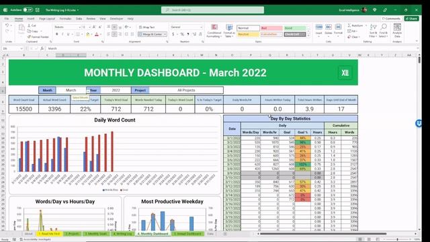The height and width of the screenshot is (242, 430).
Task: Click the Save icon in title bar
Action: [38, 10]
